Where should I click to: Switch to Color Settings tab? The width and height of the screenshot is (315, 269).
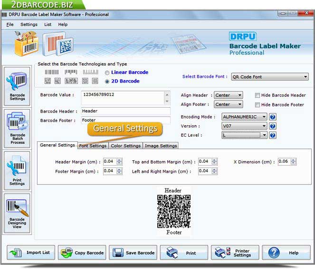point(126,146)
